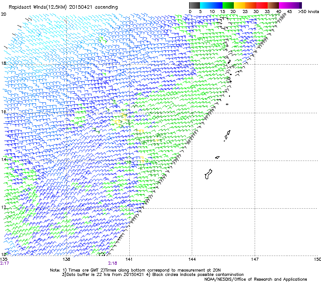Image resolution: width=321 pixels, height=282 pixels.
Task: Click the '35' legend label
Action: (x=267, y=12)
